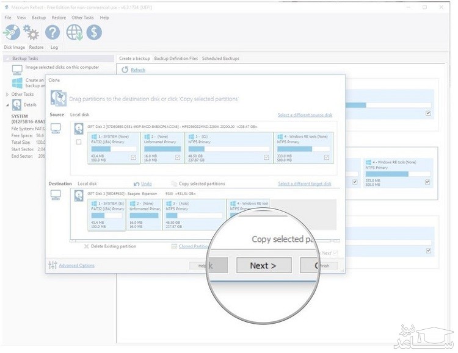Click the dollar sign purchase icon
458x353 pixels.
[93, 32]
